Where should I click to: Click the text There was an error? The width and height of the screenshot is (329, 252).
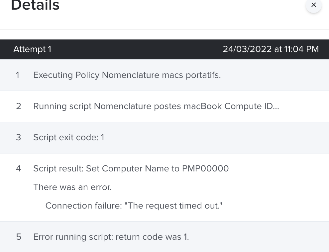[72, 187]
